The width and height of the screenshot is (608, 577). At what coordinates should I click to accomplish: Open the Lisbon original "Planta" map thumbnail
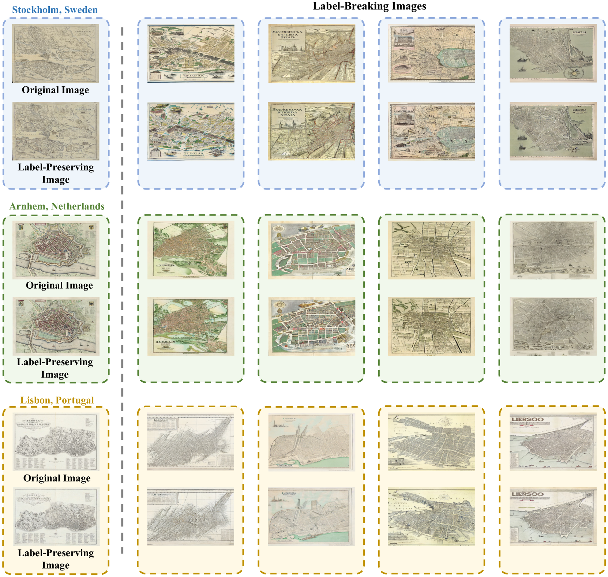coord(56,442)
